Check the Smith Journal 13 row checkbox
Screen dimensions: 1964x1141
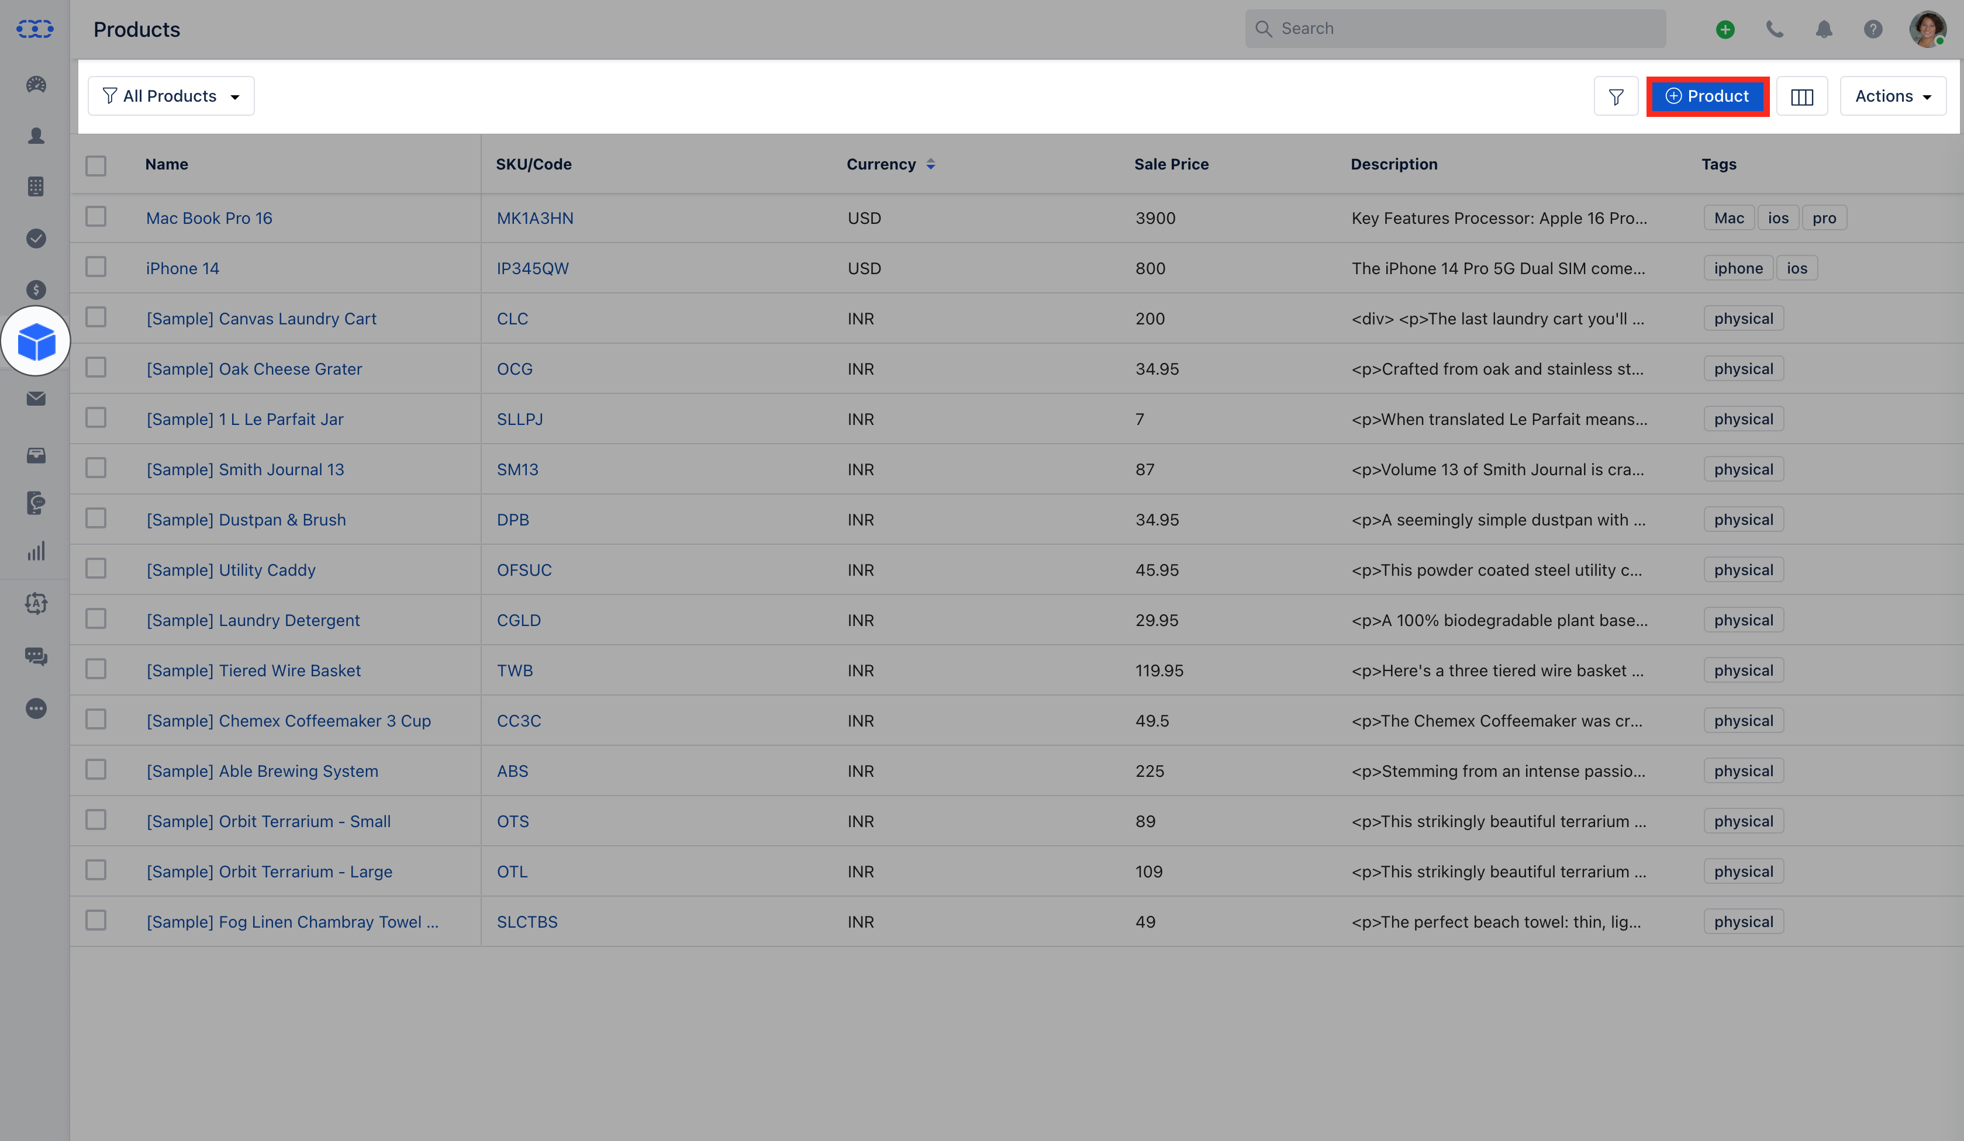pyautogui.click(x=96, y=468)
